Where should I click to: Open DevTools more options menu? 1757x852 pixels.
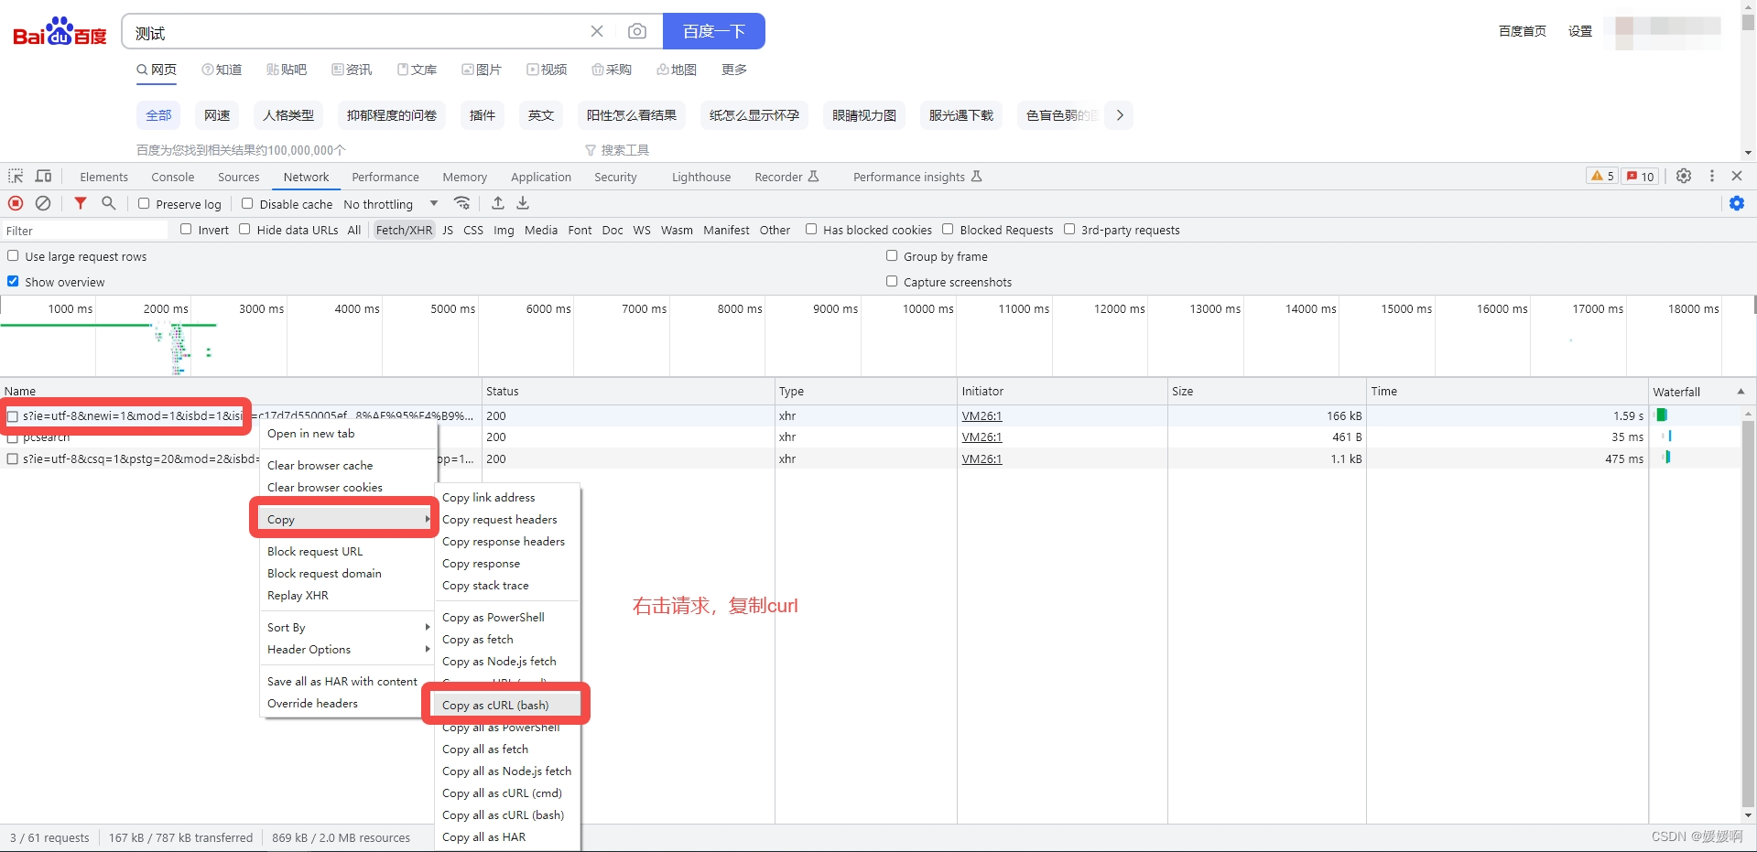tap(1712, 176)
